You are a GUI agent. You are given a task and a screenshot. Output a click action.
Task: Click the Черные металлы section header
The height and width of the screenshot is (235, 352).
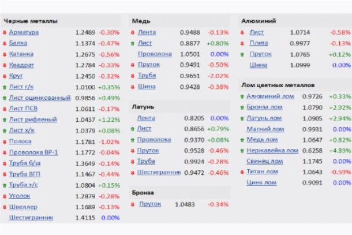[31, 21]
